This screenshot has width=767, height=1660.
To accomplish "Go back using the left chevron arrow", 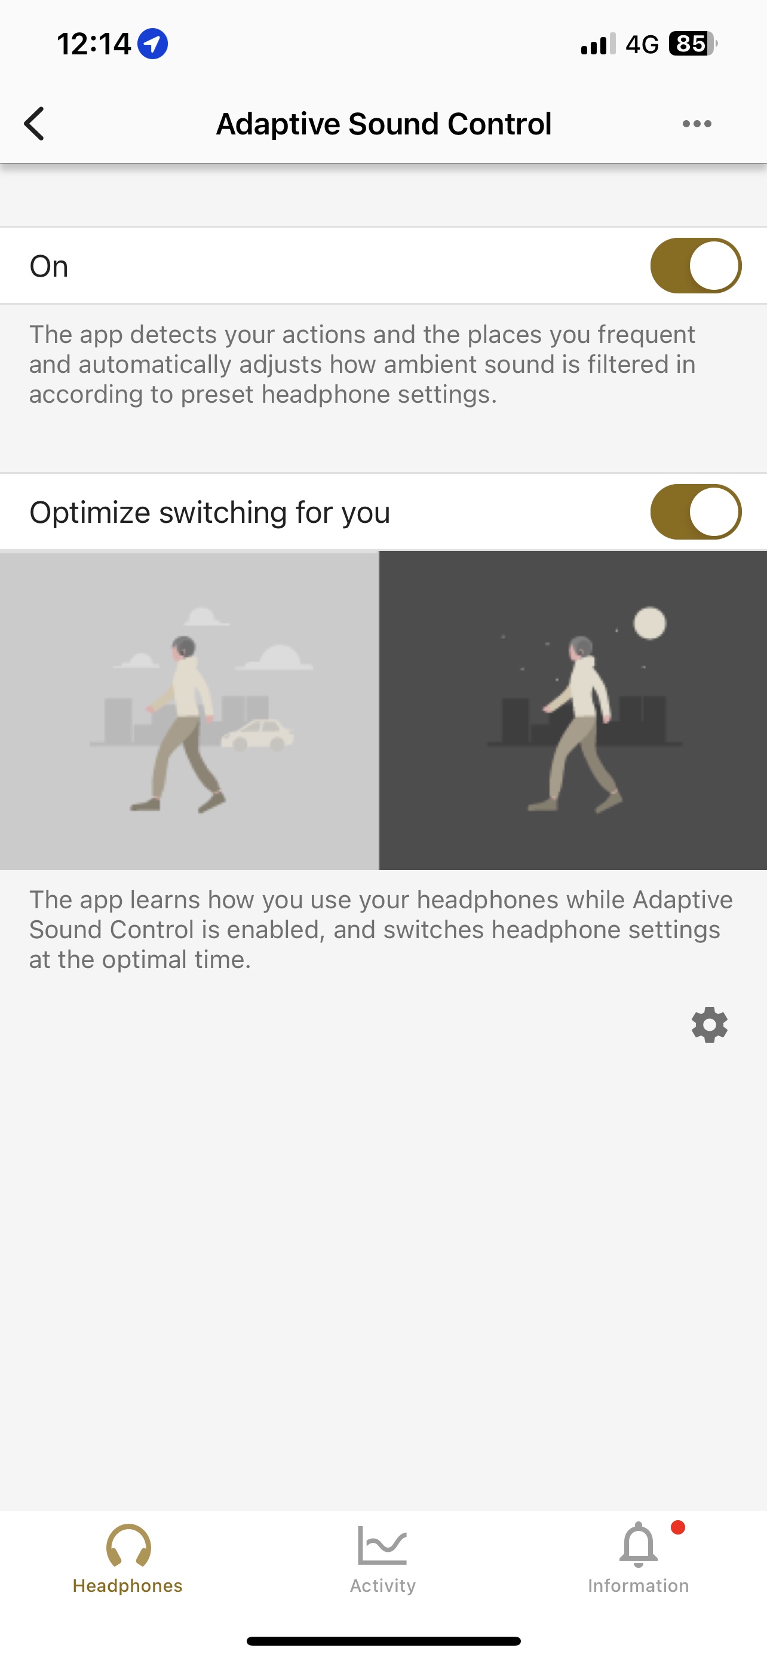I will pos(34,123).
